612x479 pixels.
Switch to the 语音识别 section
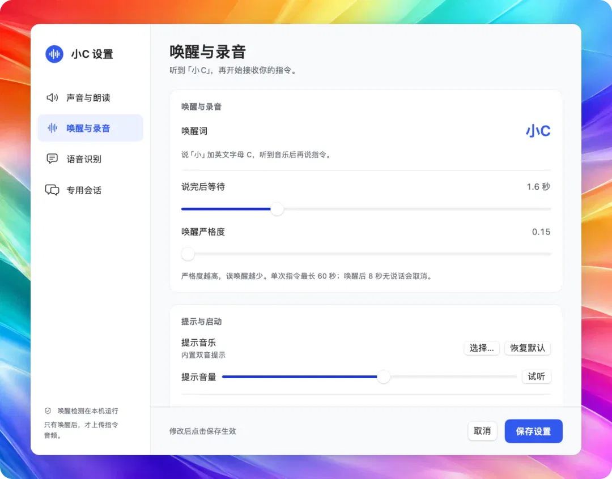tap(90, 159)
